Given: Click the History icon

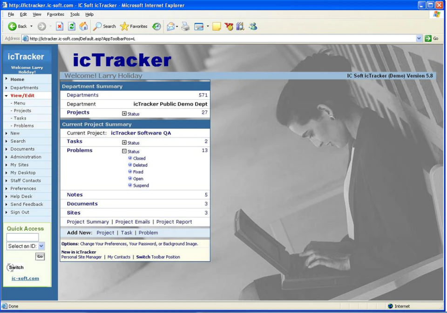Looking at the screenshot, I should (156, 27).
